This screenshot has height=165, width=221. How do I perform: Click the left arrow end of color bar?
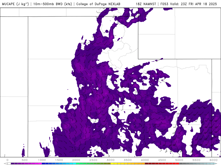click(x=6, y=164)
